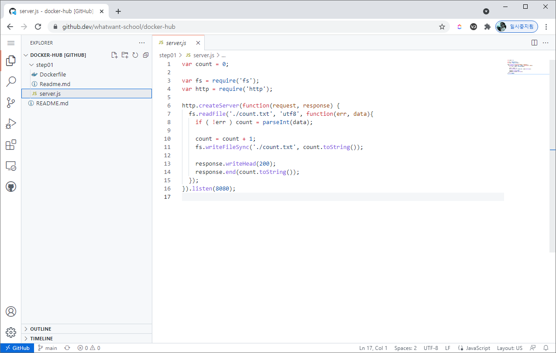Open the GitHub view icon in the activity bar
This screenshot has width=556, height=353.
pos(11,187)
